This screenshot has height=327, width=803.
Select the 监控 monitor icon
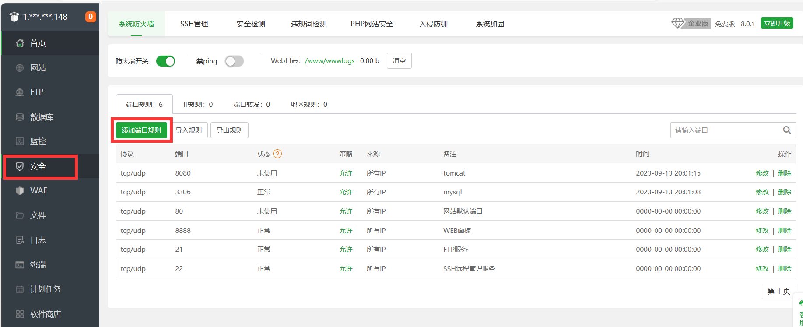click(20, 141)
